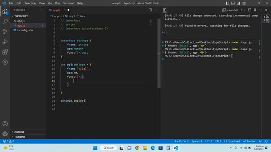271x152 pixels.
Task: Open the Run menu
Action: [x=58, y=3]
